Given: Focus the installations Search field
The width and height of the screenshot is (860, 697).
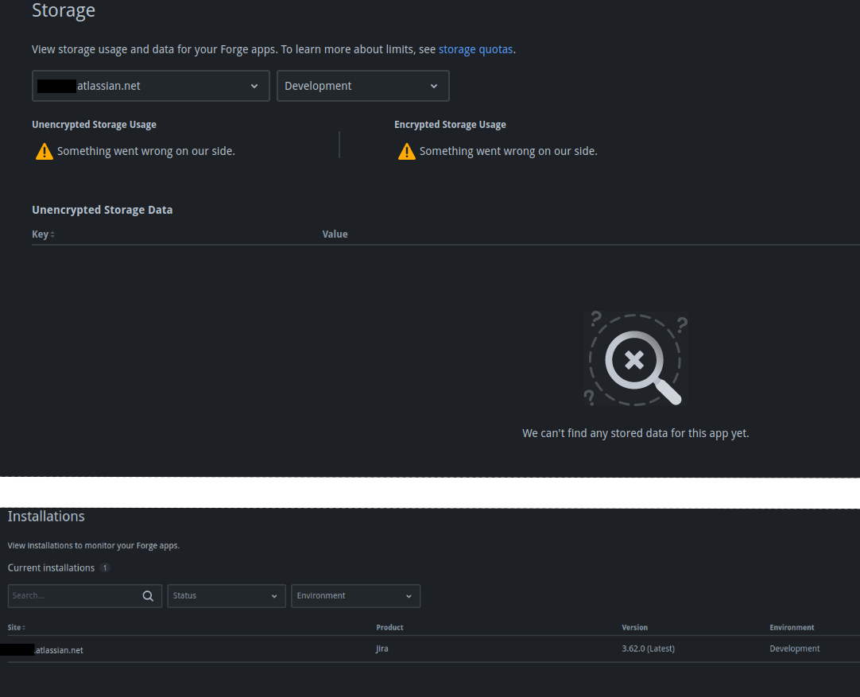Looking at the screenshot, I should (85, 595).
